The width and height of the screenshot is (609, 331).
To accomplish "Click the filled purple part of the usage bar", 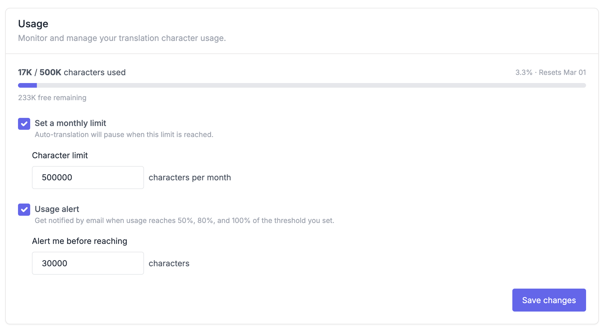I will click(x=28, y=85).
